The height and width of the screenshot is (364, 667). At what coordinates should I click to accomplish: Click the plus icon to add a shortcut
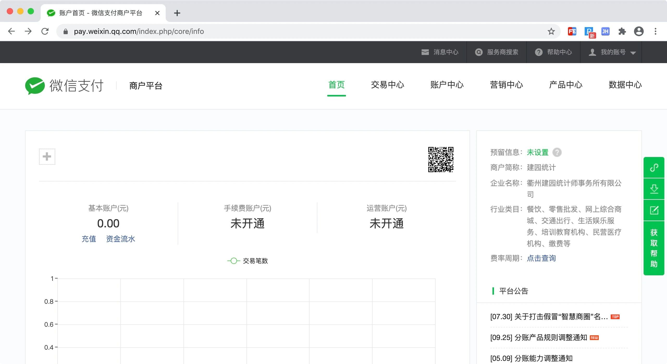pos(47,156)
